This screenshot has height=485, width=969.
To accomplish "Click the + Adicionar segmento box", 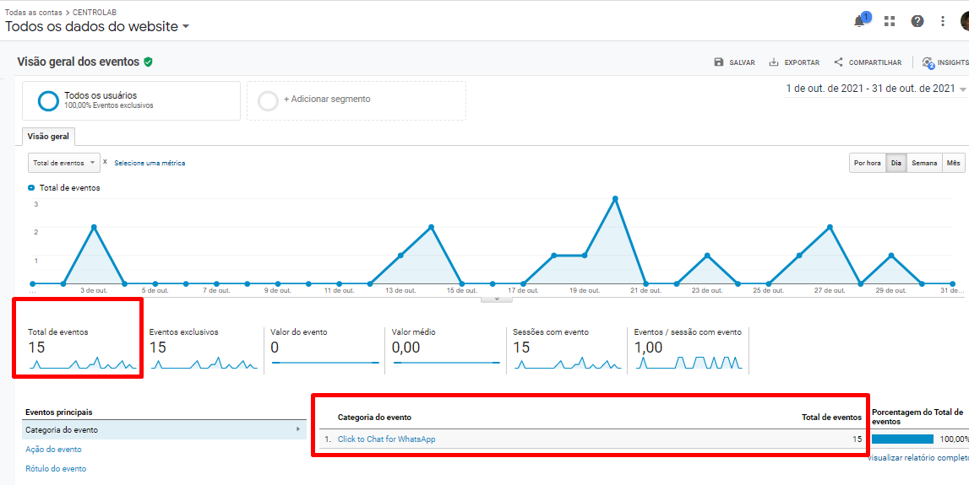I will click(356, 100).
